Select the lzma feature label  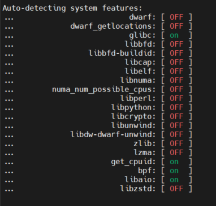[x=145, y=152]
